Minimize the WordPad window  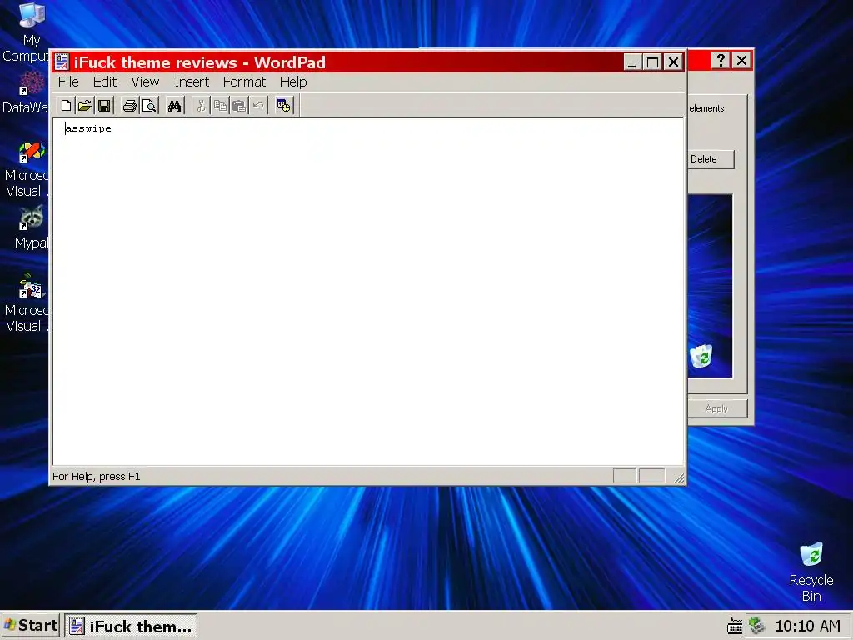point(631,62)
